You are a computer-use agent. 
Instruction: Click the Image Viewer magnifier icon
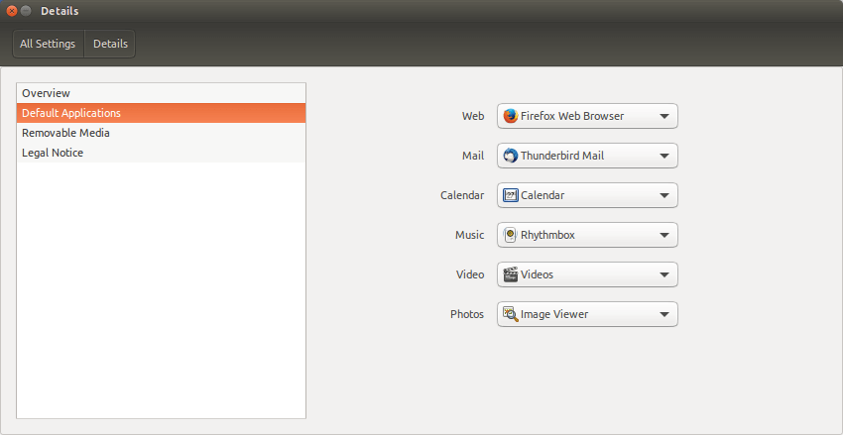pyautogui.click(x=510, y=315)
